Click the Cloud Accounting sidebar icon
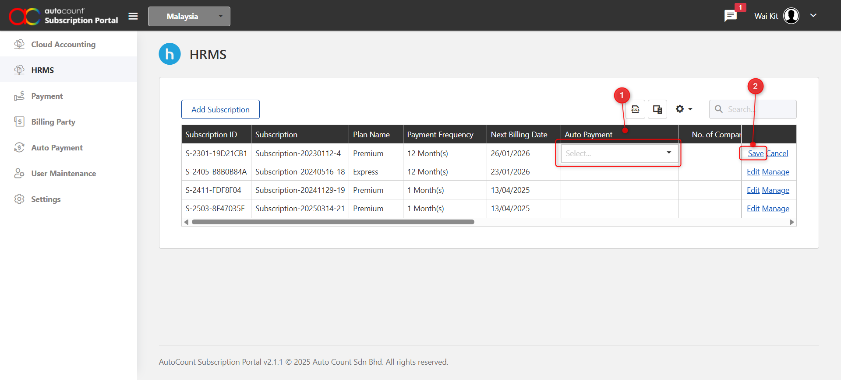Screen dimensions: 841x380 [x=19, y=44]
